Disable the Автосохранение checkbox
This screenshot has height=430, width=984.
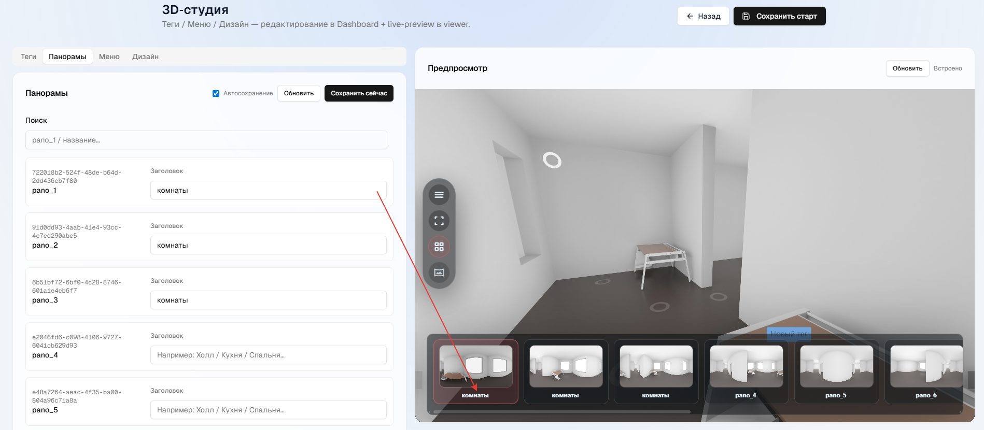pos(216,93)
